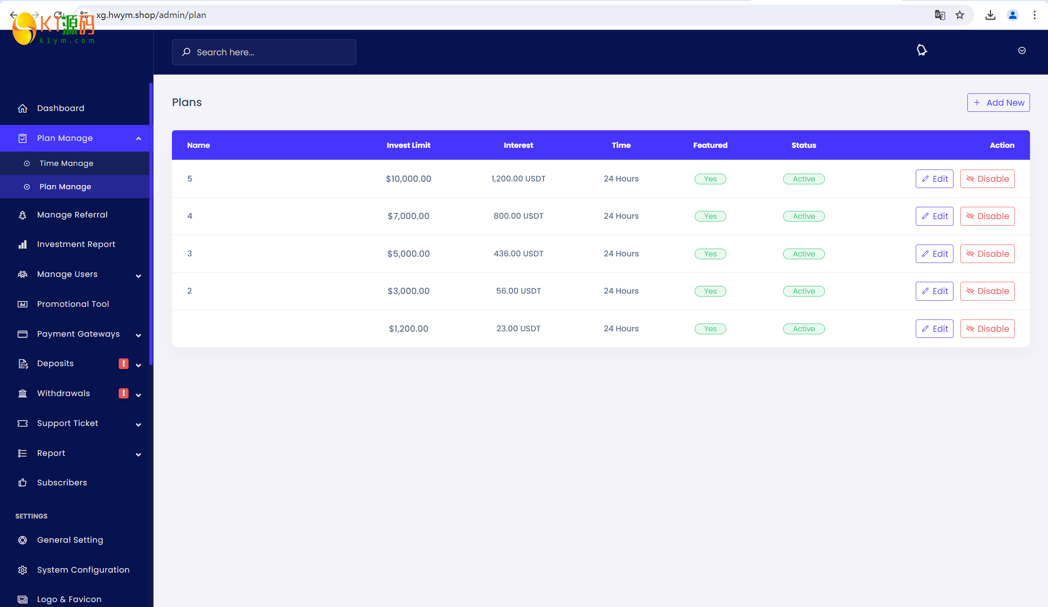
Task: Click the Search input field
Action: [x=264, y=52]
